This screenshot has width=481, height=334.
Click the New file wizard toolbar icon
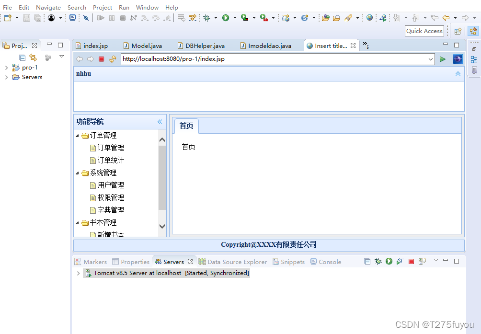tap(8, 18)
